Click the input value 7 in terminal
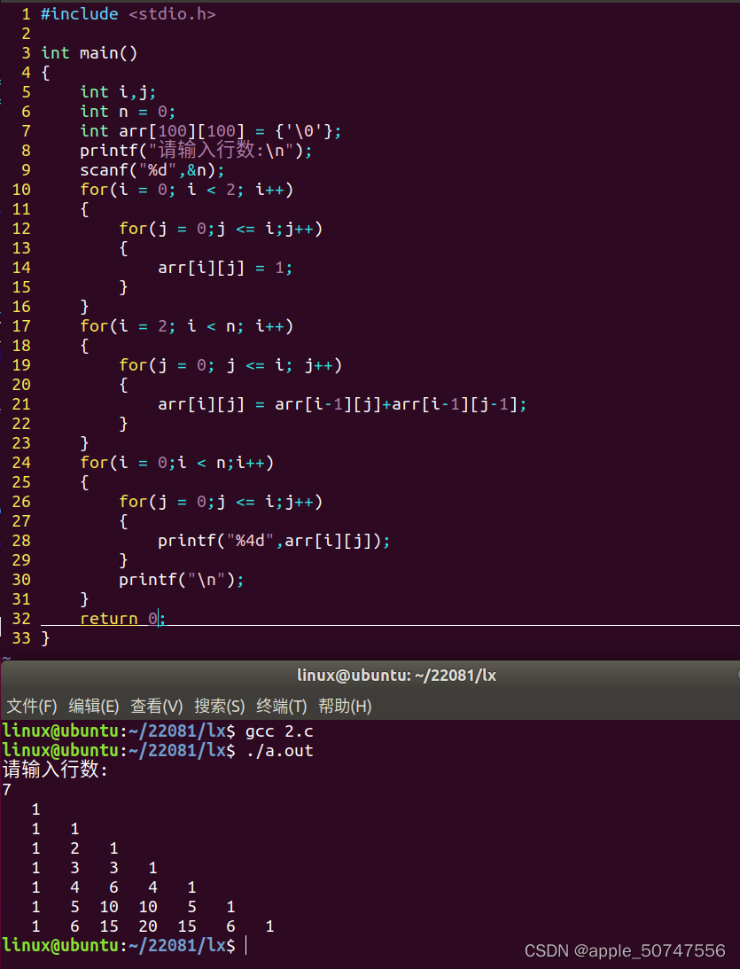740x969 pixels. (x=7, y=790)
